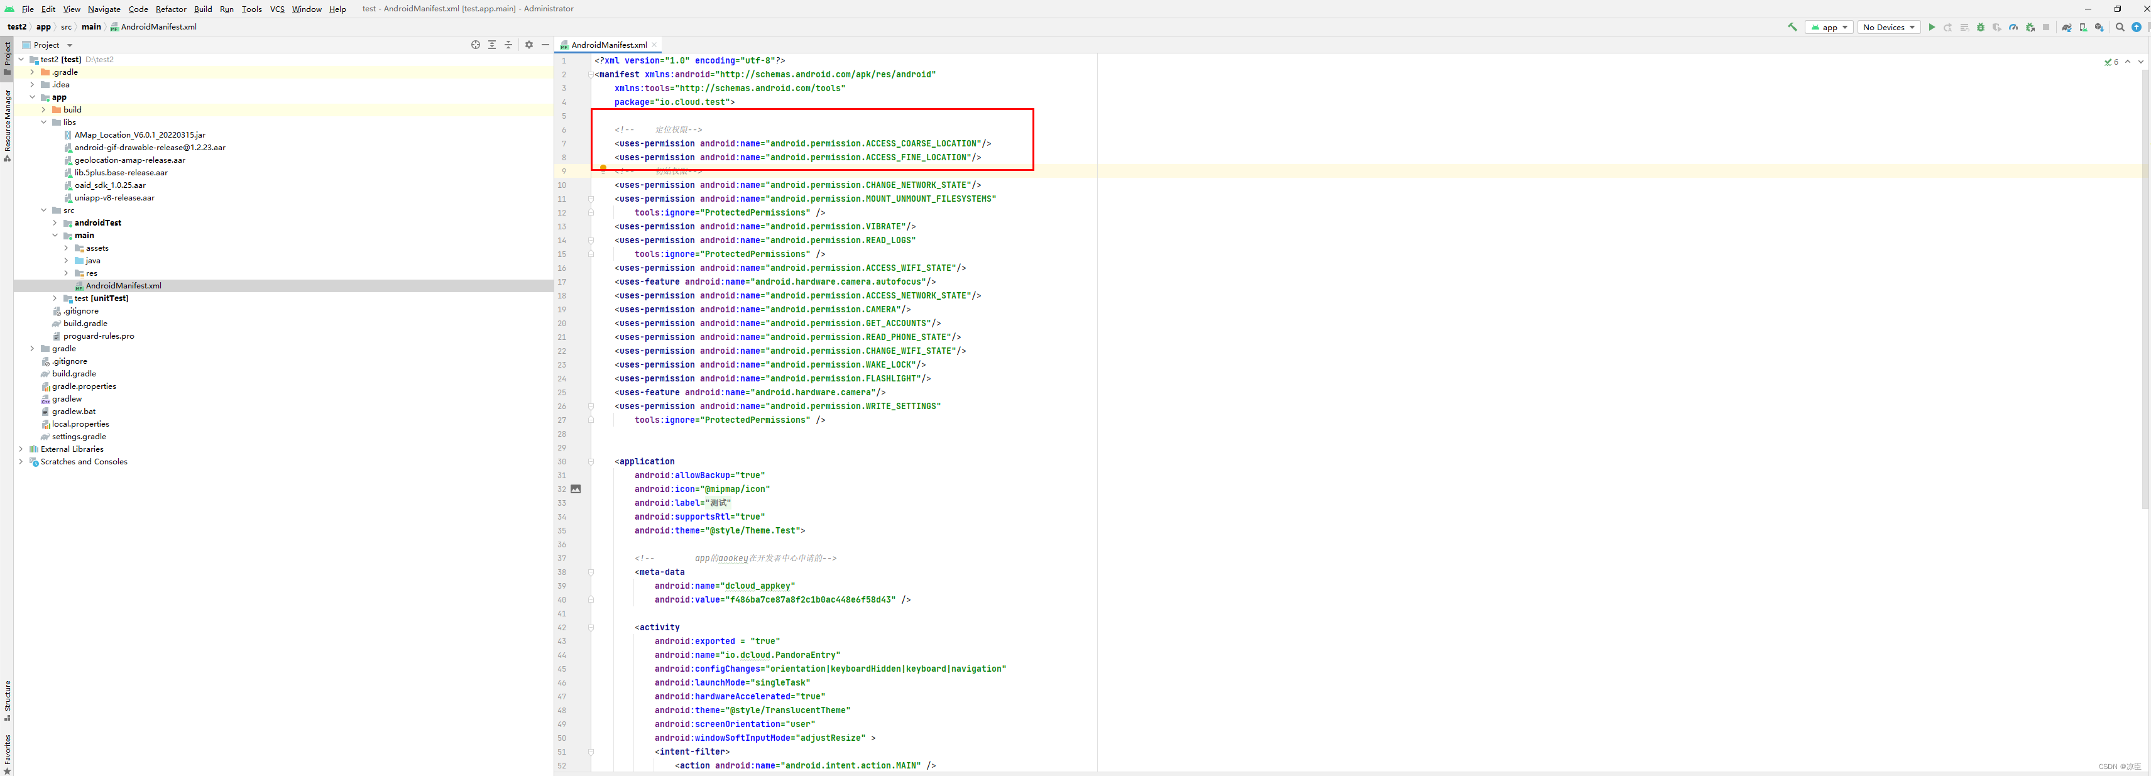Open the Device Manager icon
This screenshot has height=776, width=2151.
(x=2083, y=27)
